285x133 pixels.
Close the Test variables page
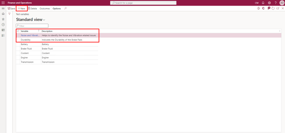pos(283,9)
